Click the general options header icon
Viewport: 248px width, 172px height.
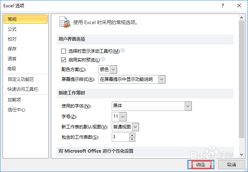64,22
